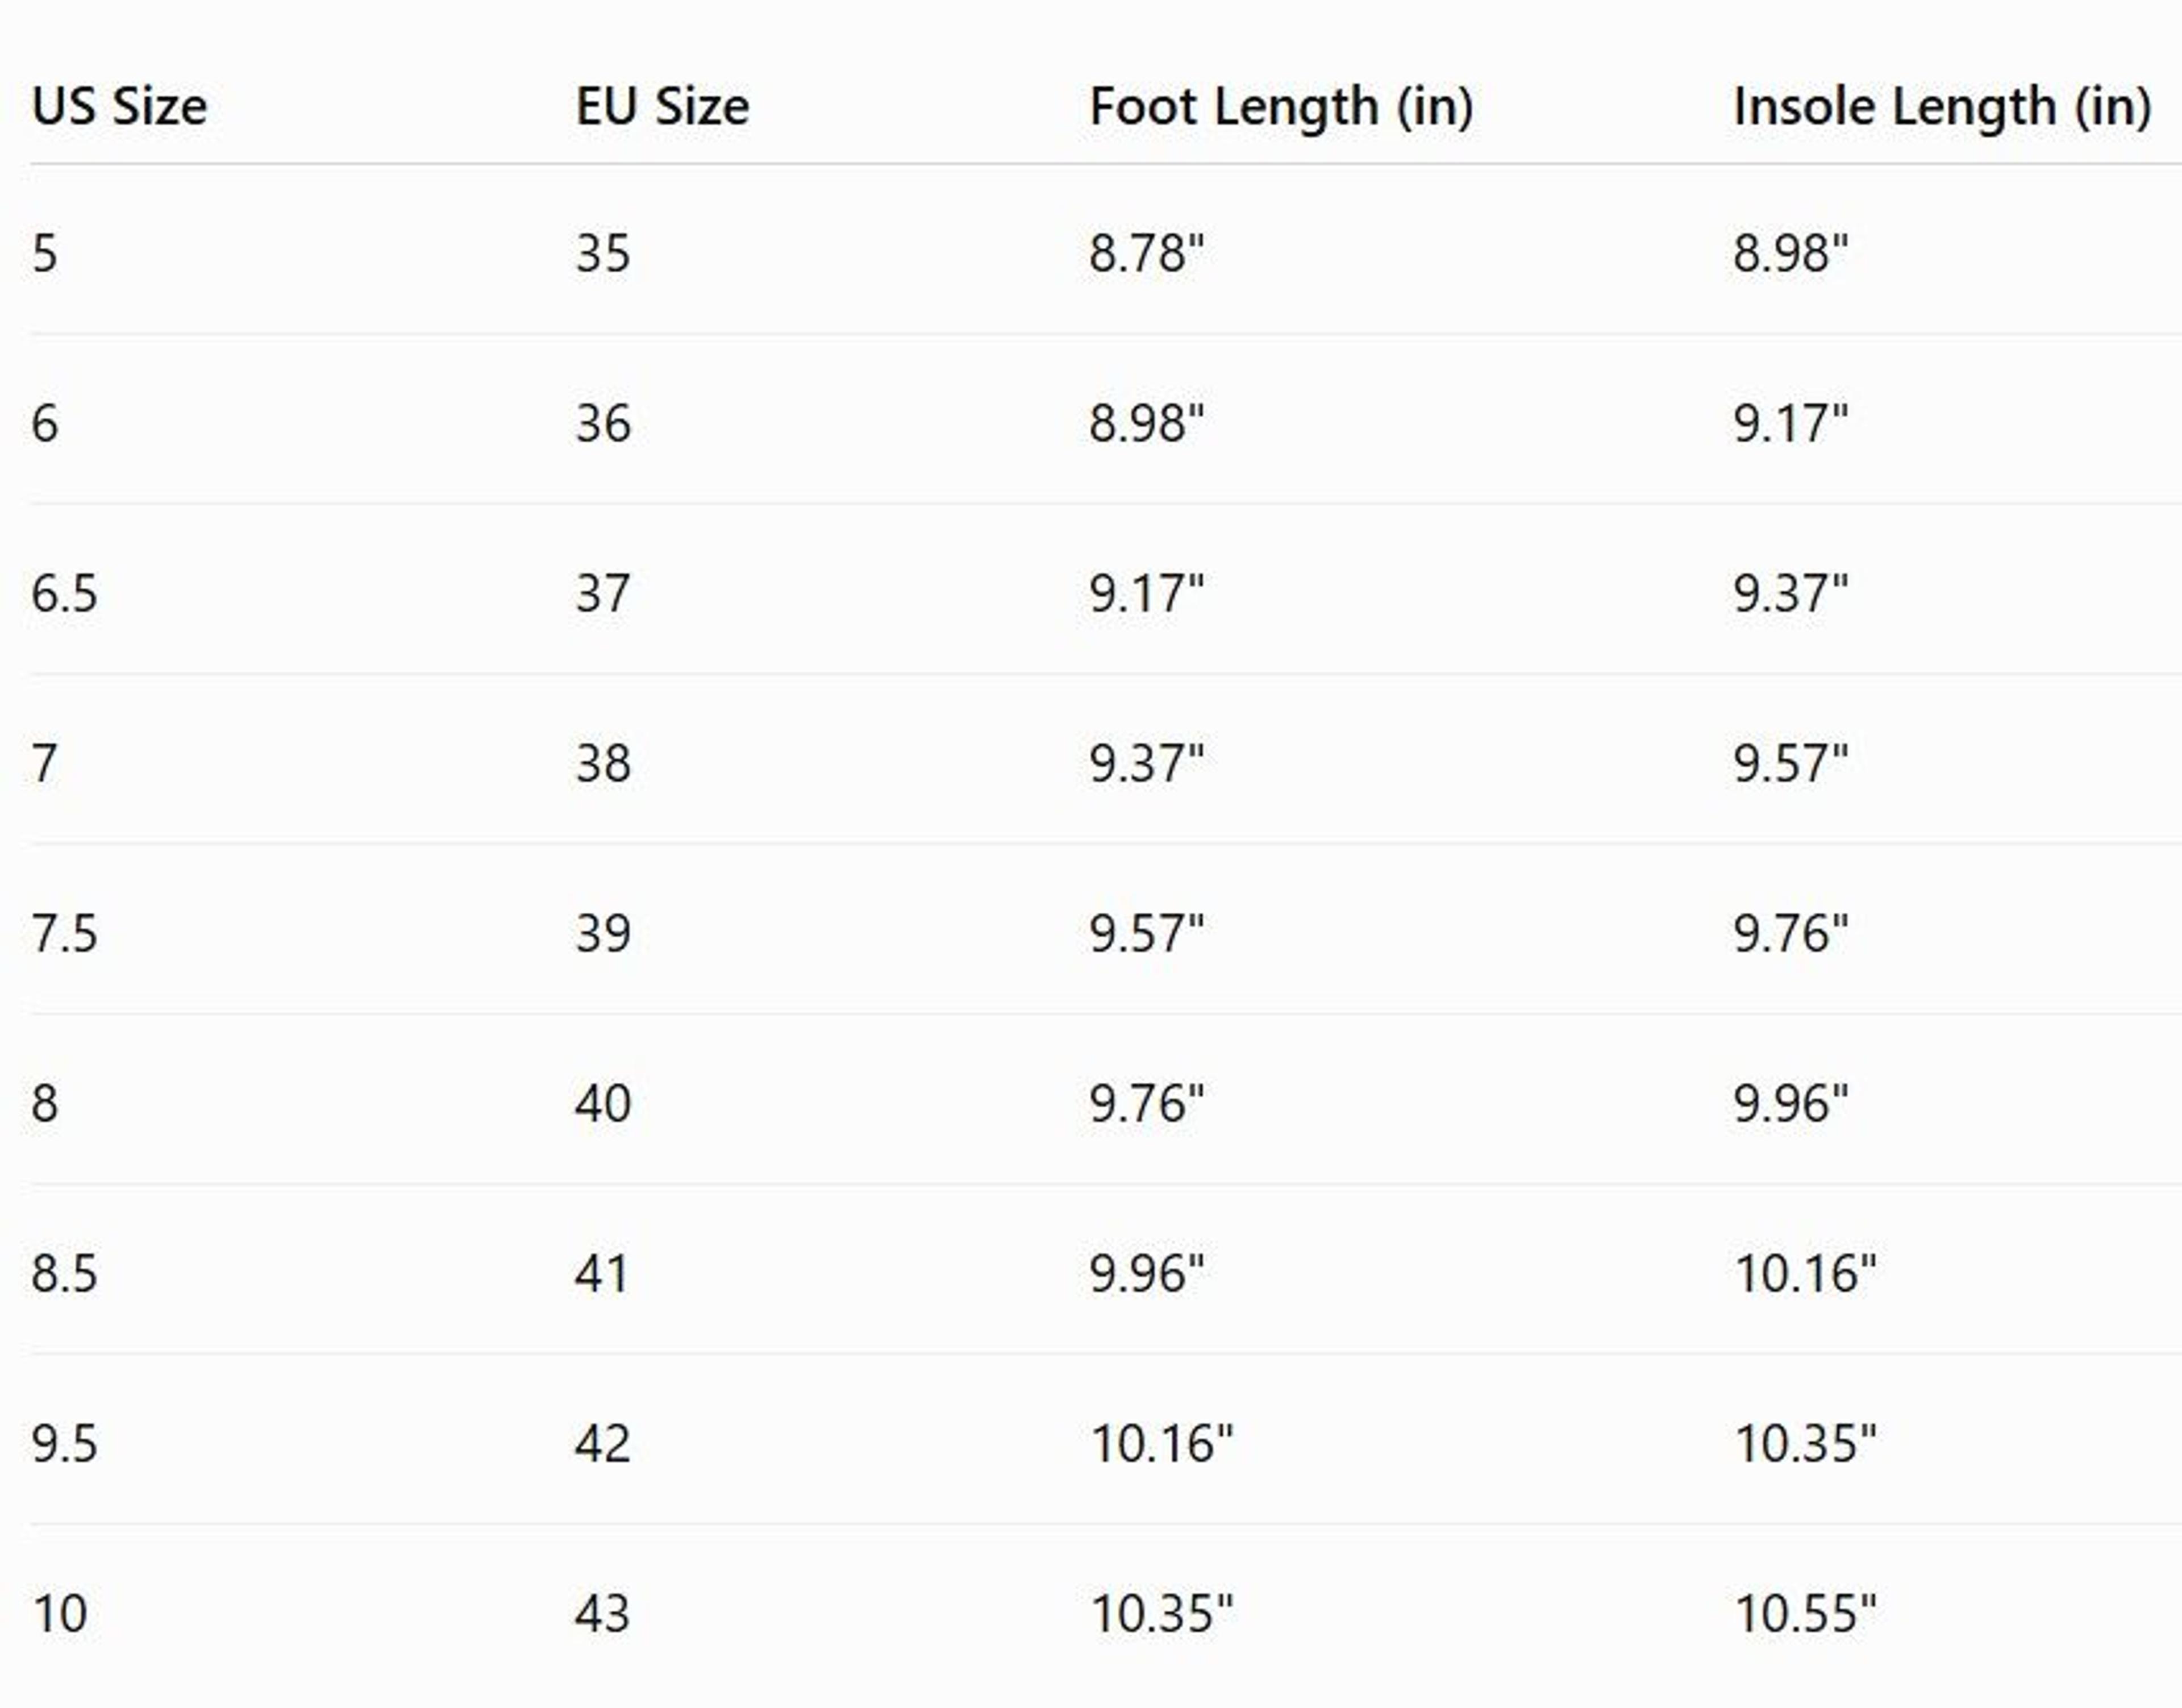Click insole length 9.17" in size 6 row
The image size is (2182, 1708).
[x=1790, y=423]
